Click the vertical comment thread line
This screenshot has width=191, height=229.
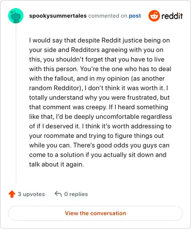coord(16,103)
